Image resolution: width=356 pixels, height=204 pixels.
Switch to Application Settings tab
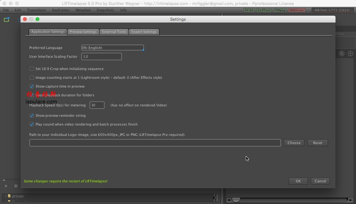48,32
